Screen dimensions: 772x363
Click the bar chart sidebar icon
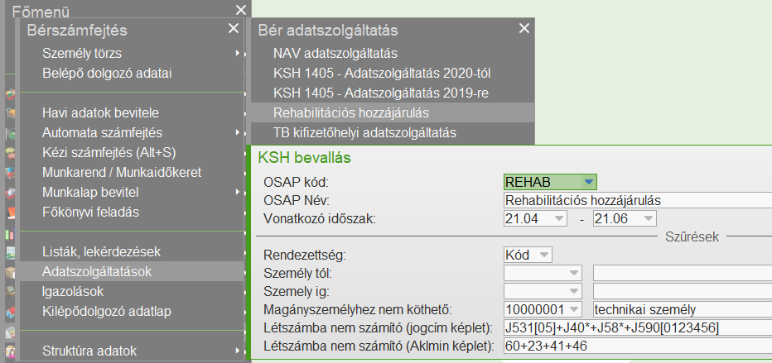[x=10, y=234]
